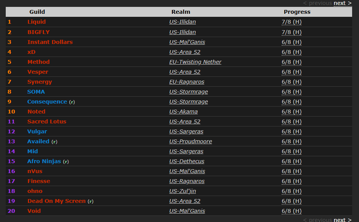Open the US-Ragnaros realm link
359x222 pixels.
(x=187, y=181)
